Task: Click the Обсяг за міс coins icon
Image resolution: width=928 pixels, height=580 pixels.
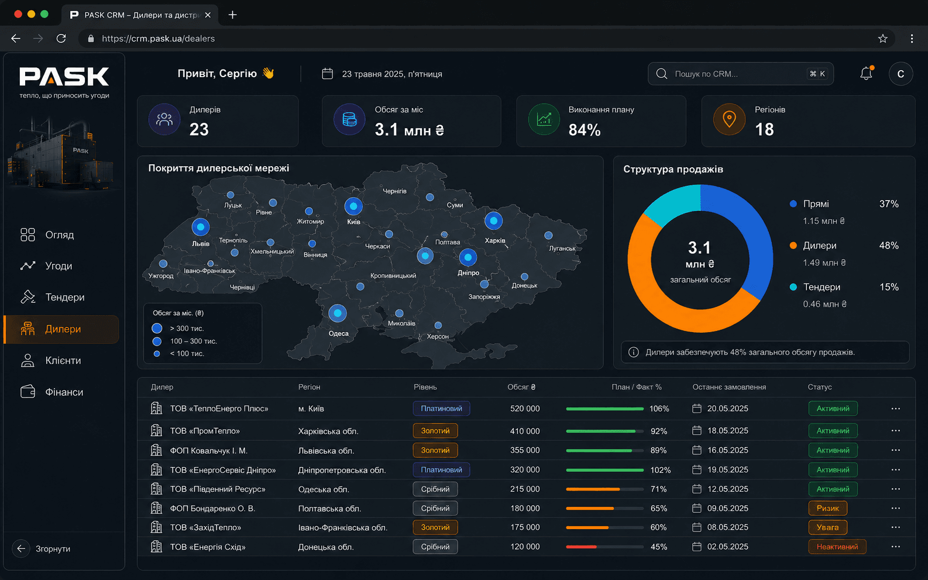Action: [349, 119]
